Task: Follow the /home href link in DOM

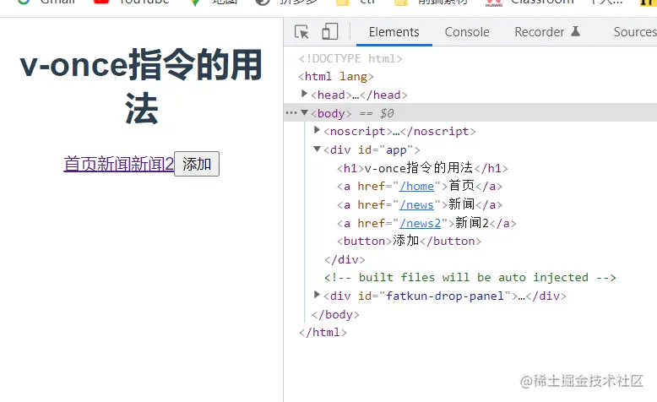Action: [416, 186]
